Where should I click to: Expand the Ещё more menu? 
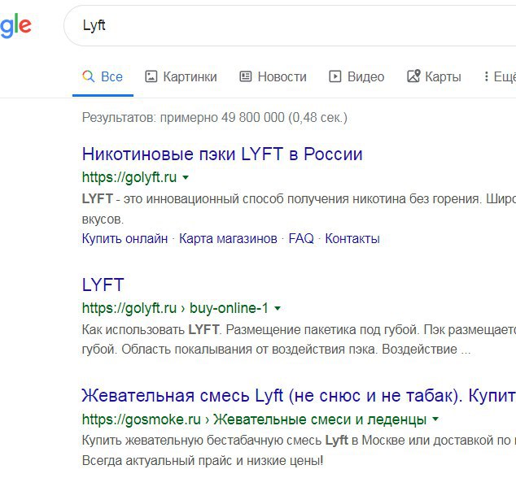click(x=500, y=77)
